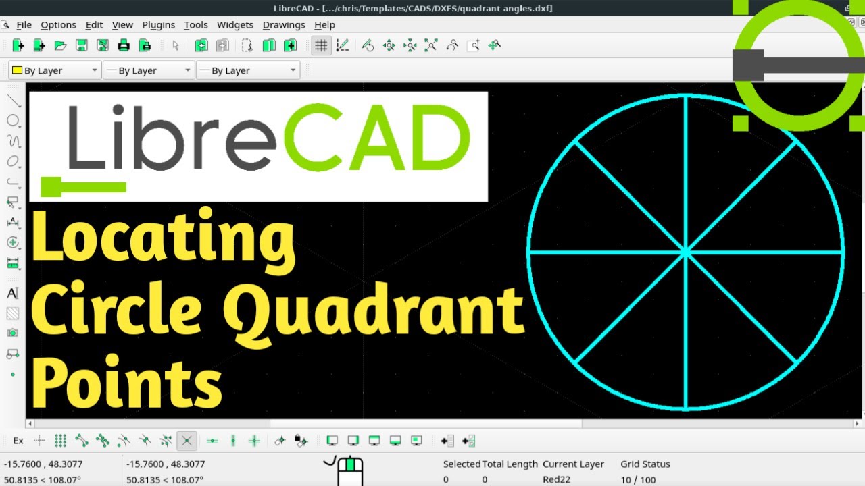Open the Help menu
865x486 pixels.
[x=324, y=25]
